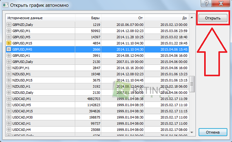Click end date 2015.03.06 23:59
The height and width of the screenshot is (142, 232).
(x=174, y=31)
